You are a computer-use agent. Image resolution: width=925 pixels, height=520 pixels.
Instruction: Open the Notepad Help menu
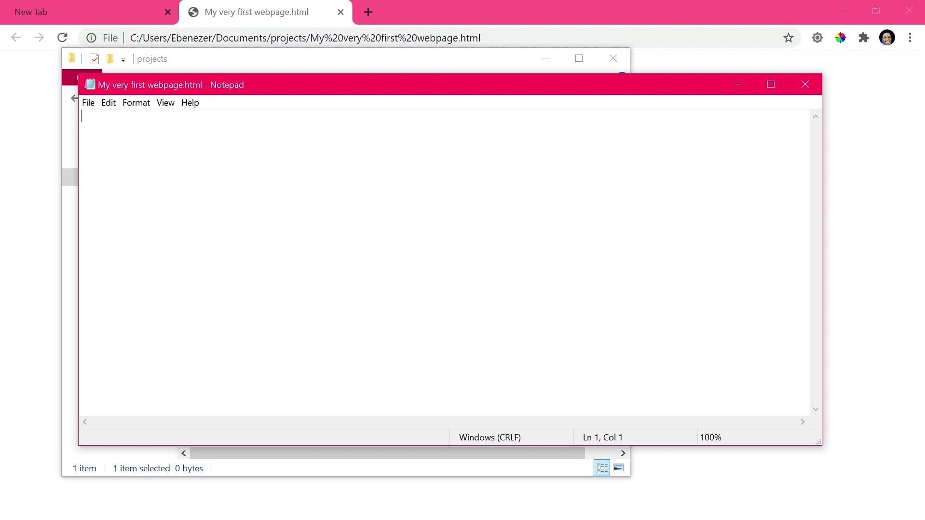(190, 102)
